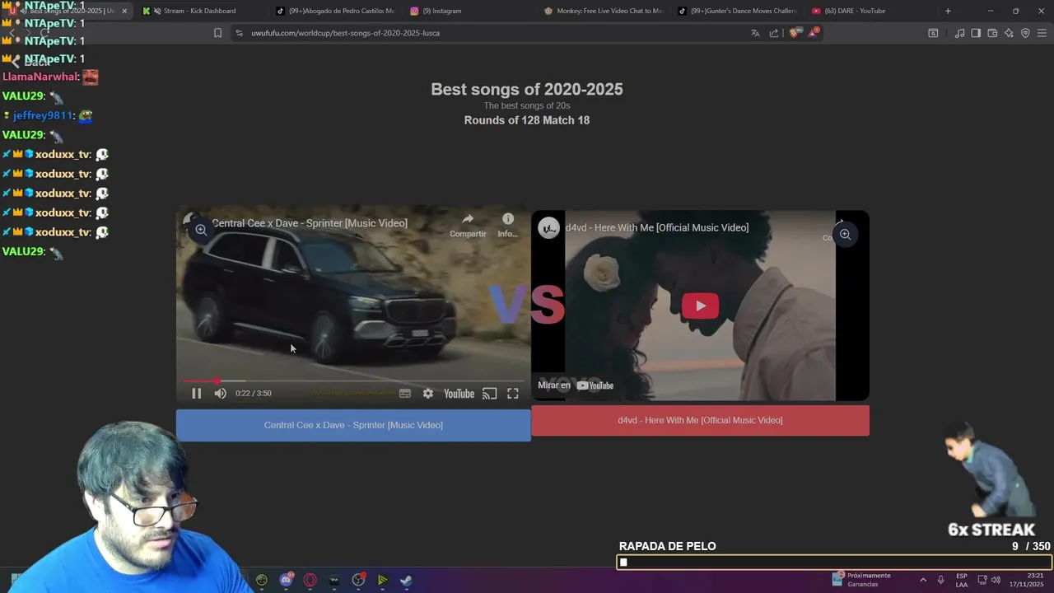The image size is (1054, 593).
Task: Switch to the Stream - Kick Dashboard tab
Action: pyautogui.click(x=200, y=11)
